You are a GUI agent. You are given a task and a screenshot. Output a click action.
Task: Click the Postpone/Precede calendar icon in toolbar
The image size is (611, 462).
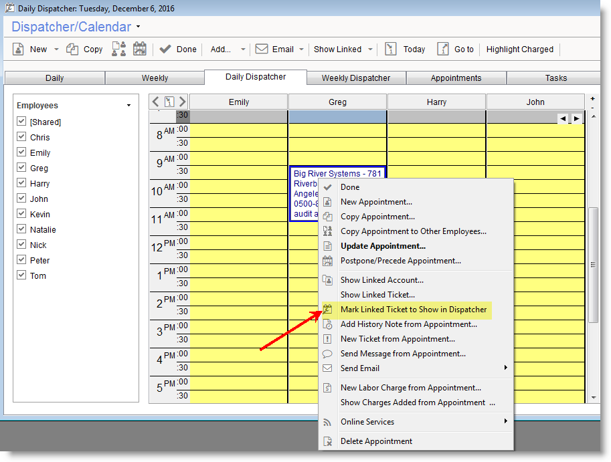(140, 49)
